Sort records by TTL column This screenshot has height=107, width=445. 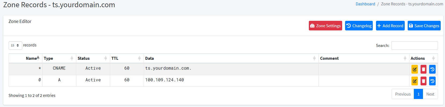127,58
